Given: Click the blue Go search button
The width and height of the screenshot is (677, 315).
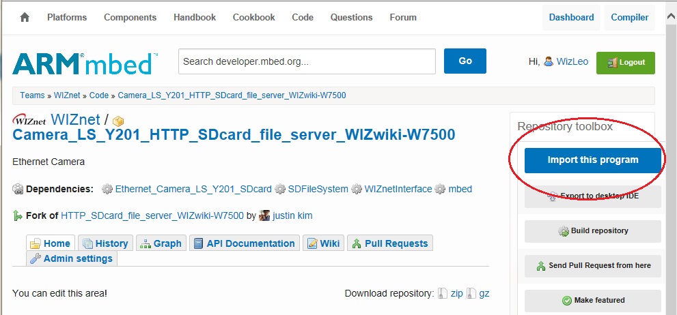Looking at the screenshot, I should (x=465, y=61).
